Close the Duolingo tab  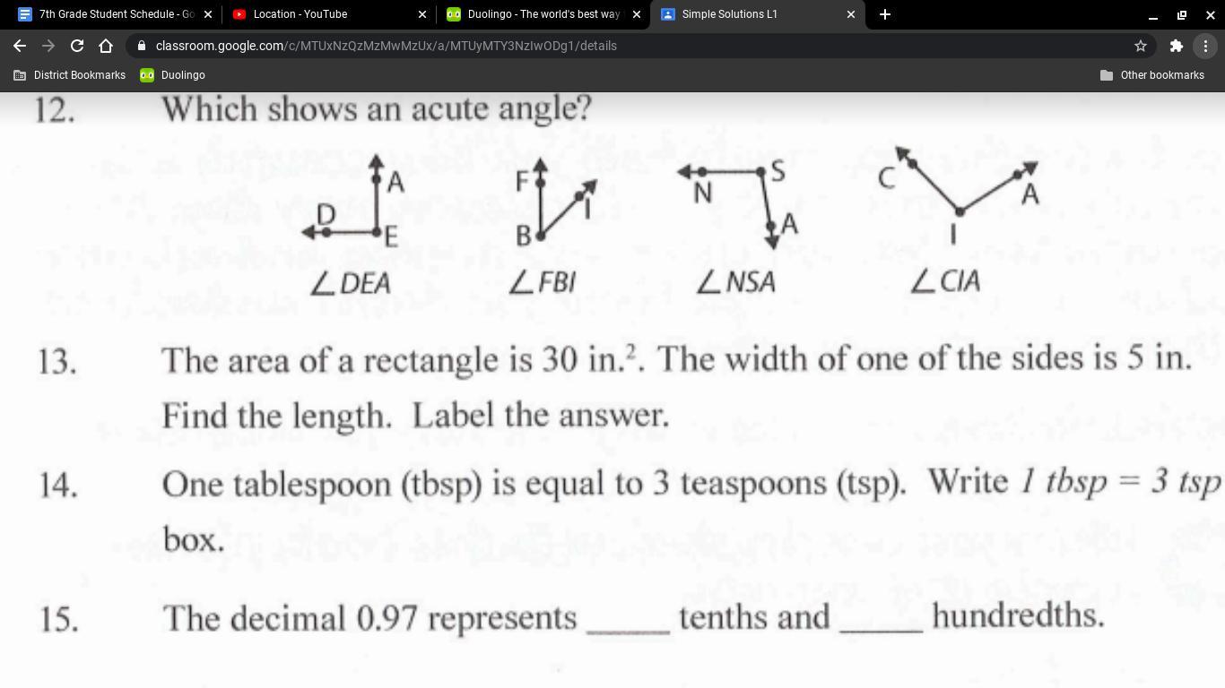(637, 14)
